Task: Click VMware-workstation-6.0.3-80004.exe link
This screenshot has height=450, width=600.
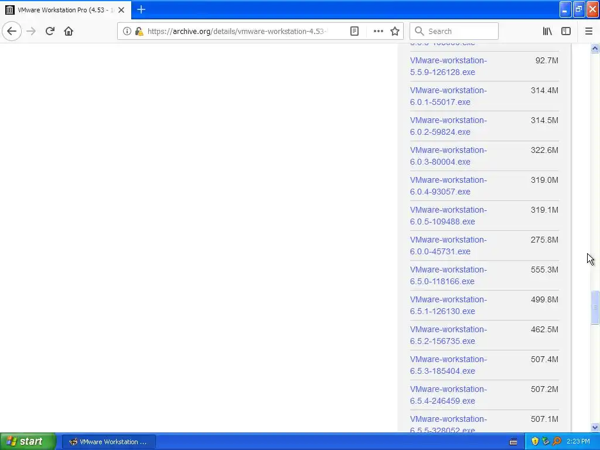Action: click(x=448, y=156)
